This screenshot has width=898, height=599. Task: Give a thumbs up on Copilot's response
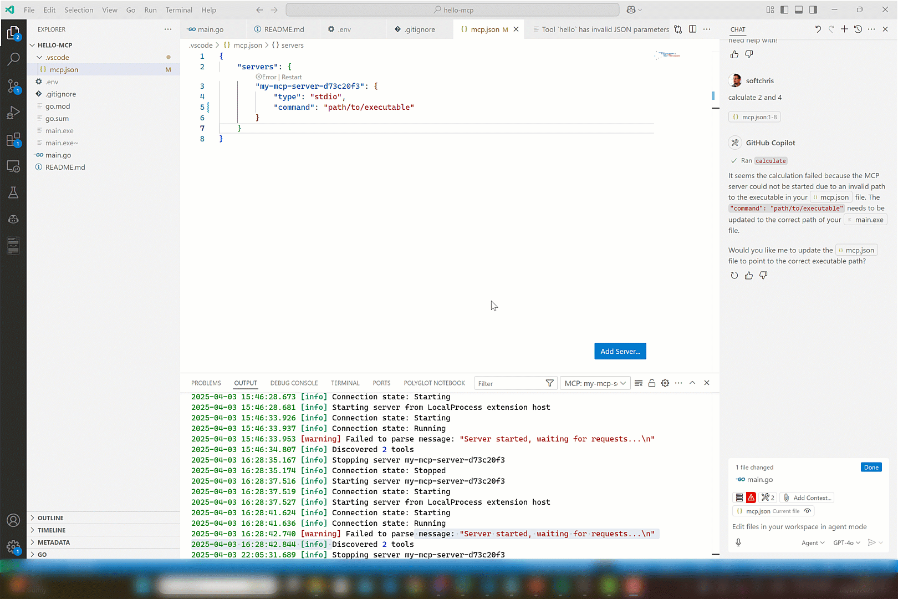coord(749,275)
